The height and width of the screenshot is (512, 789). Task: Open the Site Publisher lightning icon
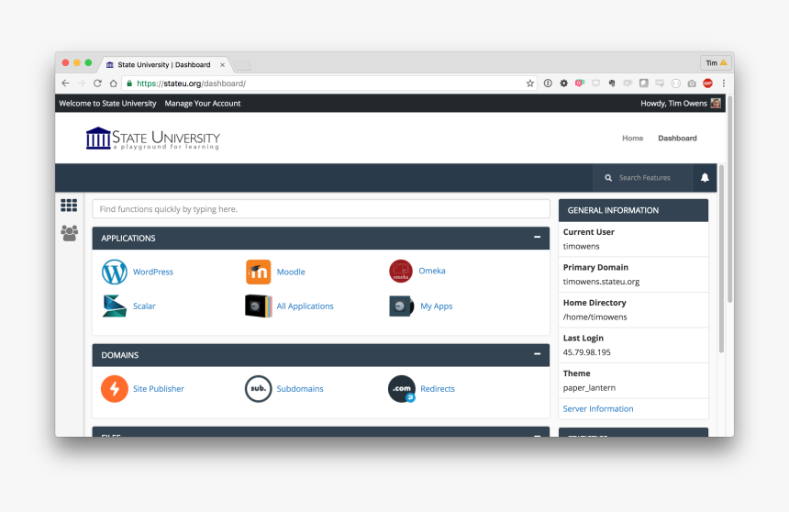(115, 389)
